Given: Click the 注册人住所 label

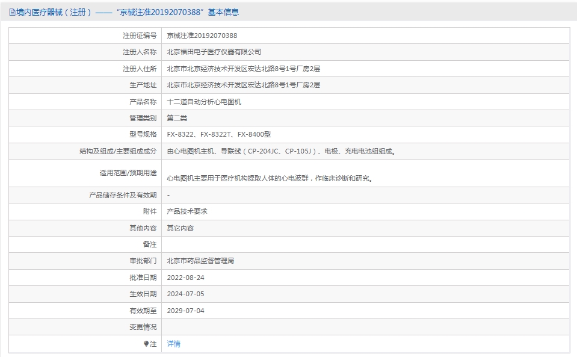Looking at the screenshot, I should tap(140, 69).
